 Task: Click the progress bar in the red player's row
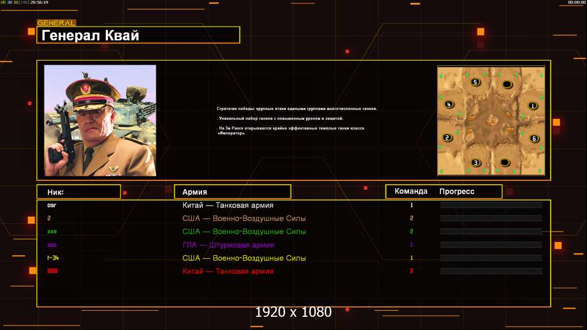[x=491, y=271]
